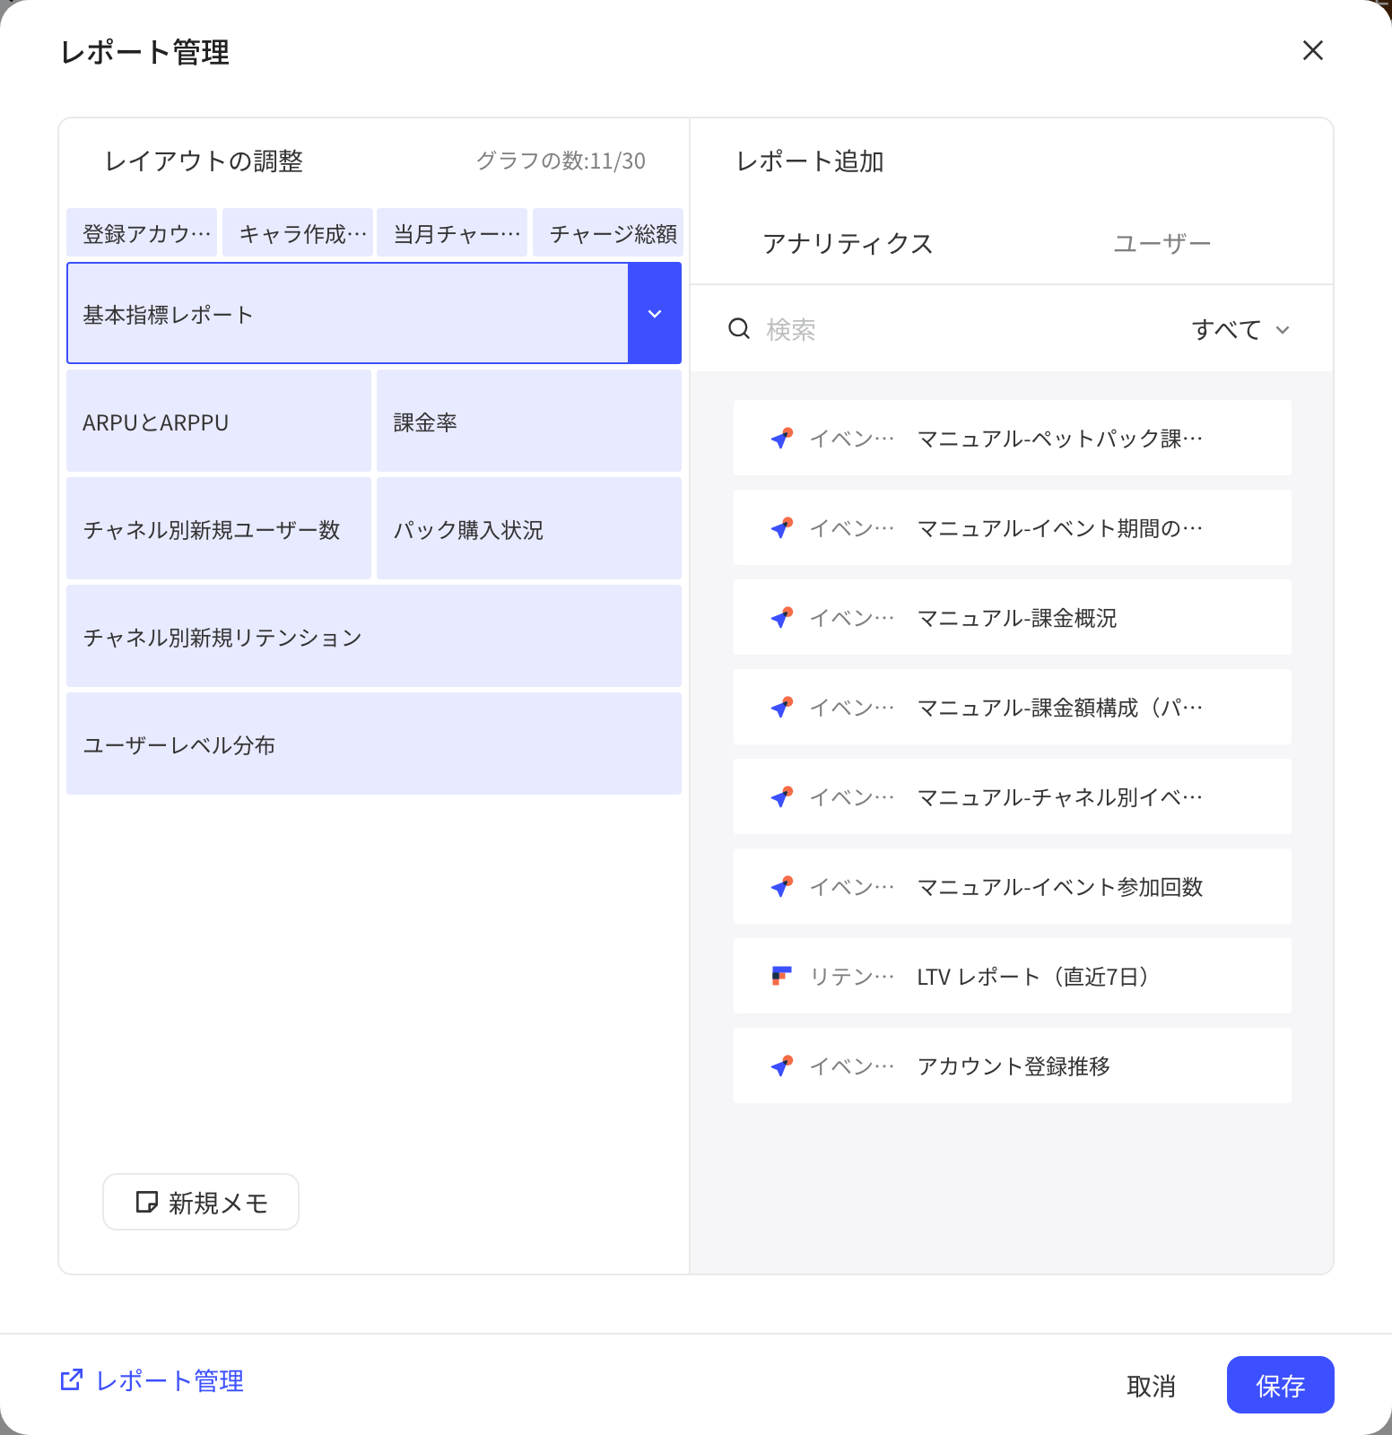The height and width of the screenshot is (1435, 1392).
Task: Add the マニュアル-課金額構成（パ… report
Action: [x=1013, y=707]
